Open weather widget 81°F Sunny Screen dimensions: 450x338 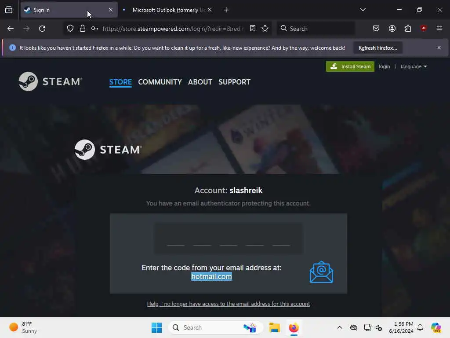23,327
